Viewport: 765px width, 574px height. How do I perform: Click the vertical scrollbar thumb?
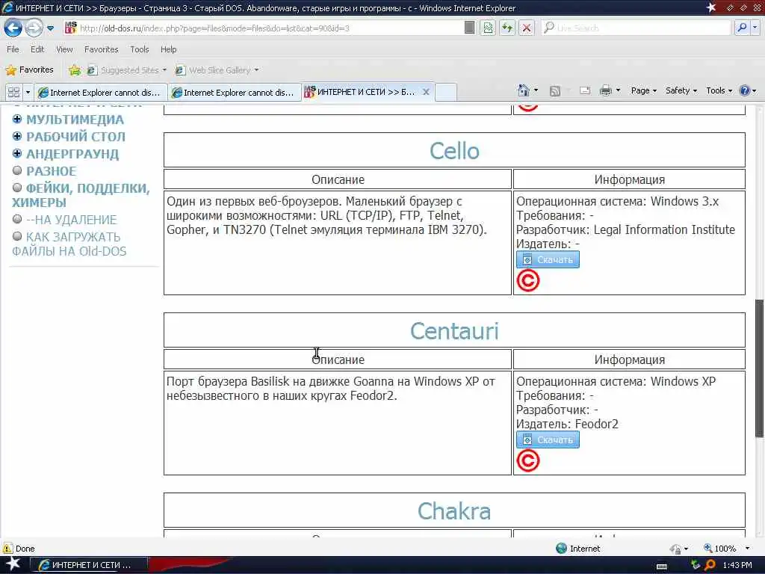[x=759, y=368]
